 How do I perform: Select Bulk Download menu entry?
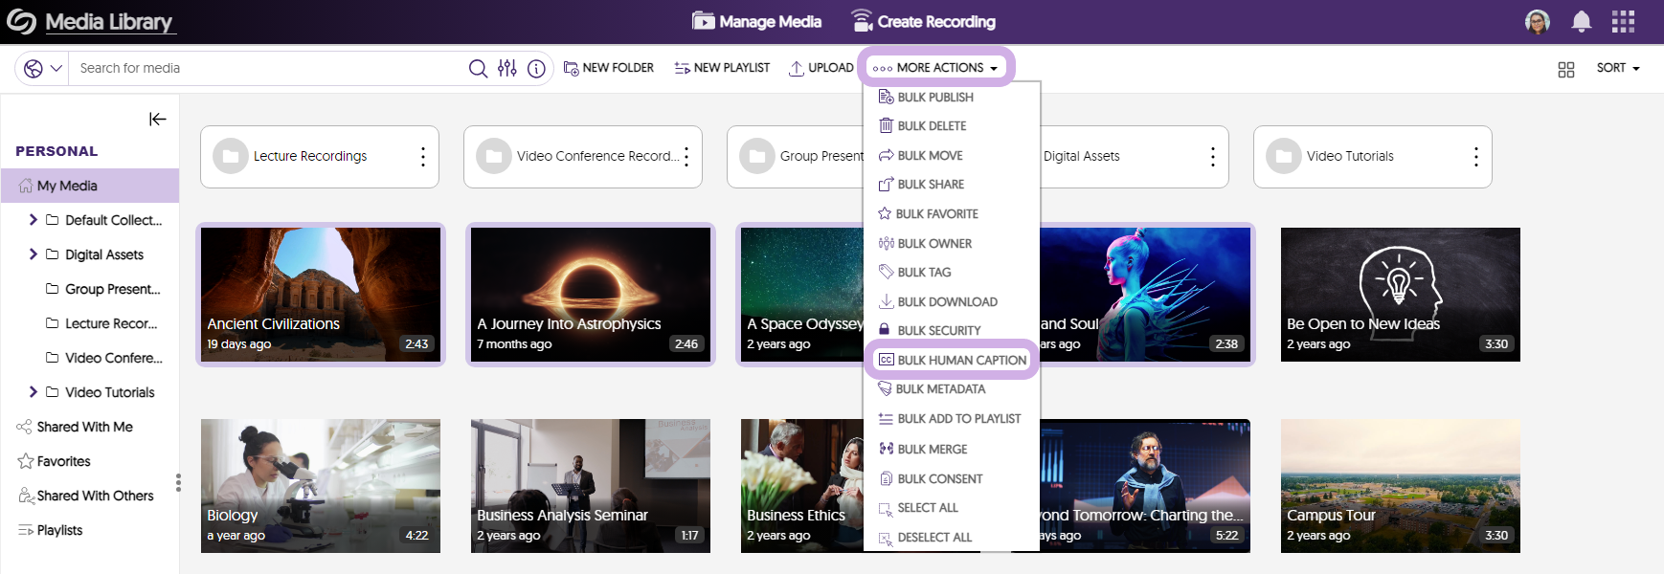[x=947, y=301]
